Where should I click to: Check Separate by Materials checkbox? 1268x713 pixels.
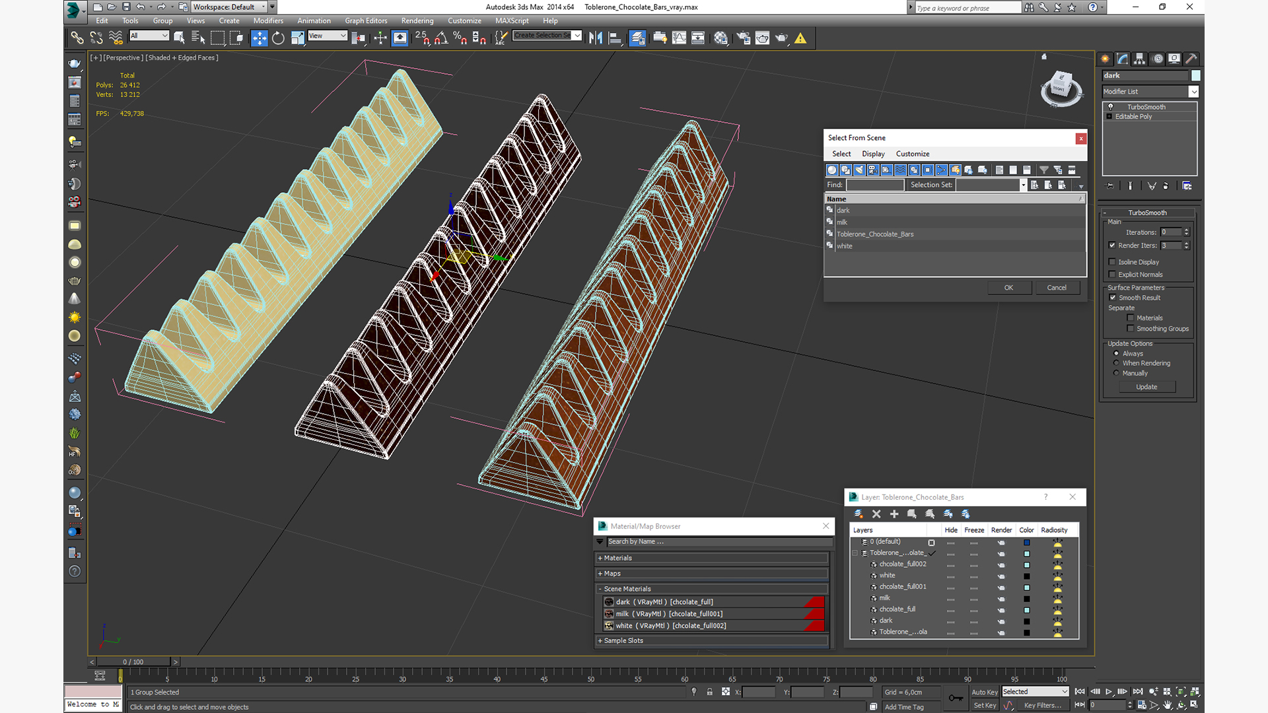(1131, 318)
